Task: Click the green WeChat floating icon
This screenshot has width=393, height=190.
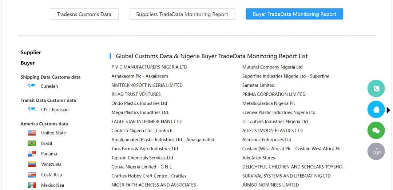Action: coord(376,130)
